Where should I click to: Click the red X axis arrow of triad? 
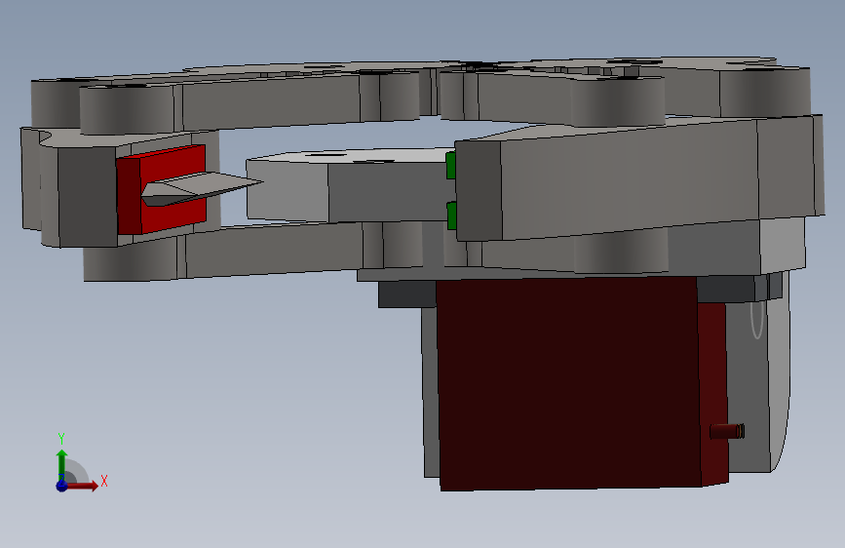coord(84,486)
